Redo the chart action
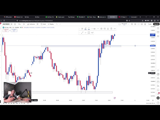Image resolution: width=160 pixels, height=120 pixels. tap(60, 24)
